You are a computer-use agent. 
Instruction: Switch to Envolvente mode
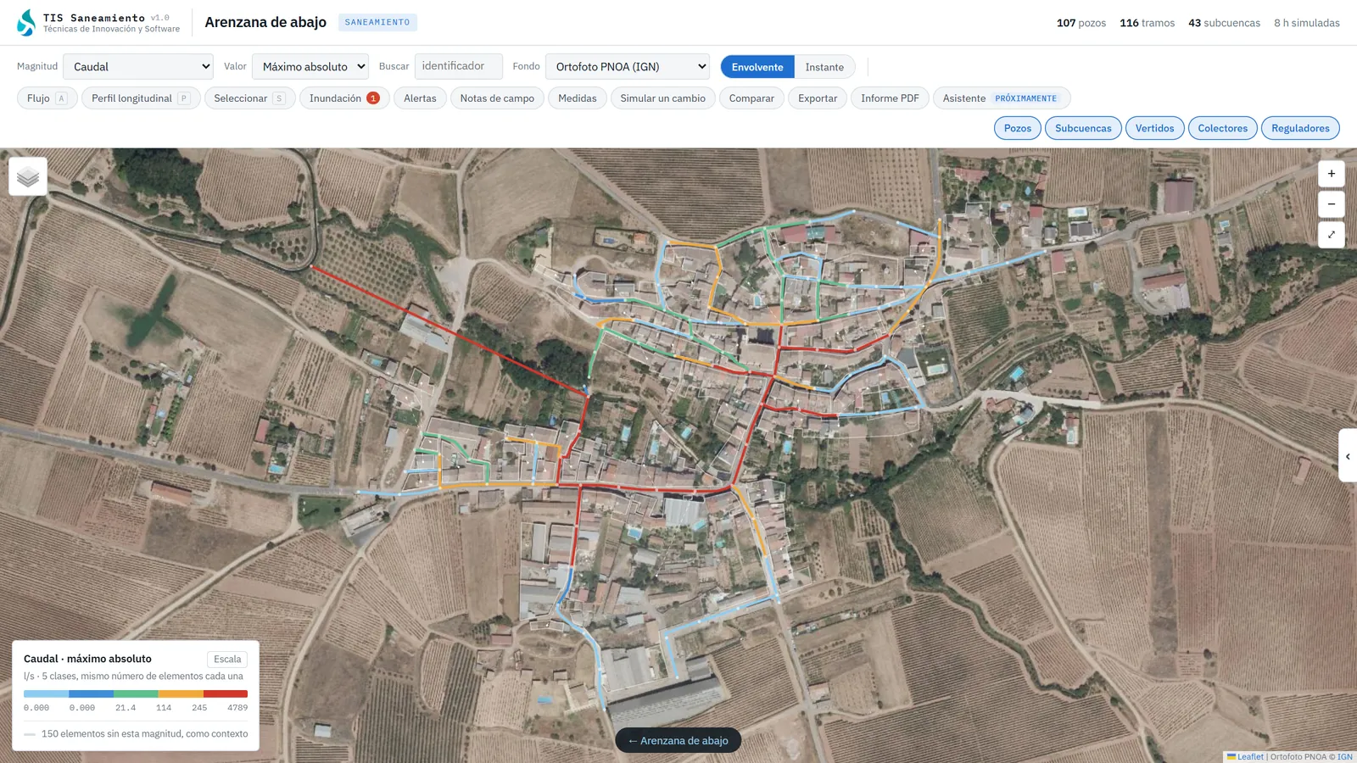(757, 67)
